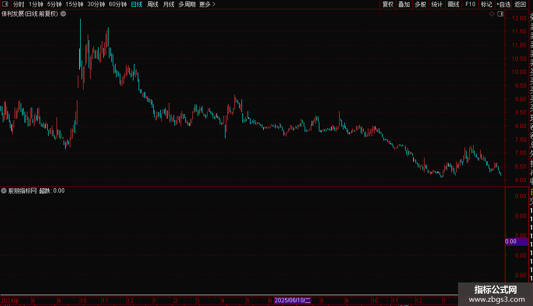Click the purple 0.00 indicator axis marker

516,242
